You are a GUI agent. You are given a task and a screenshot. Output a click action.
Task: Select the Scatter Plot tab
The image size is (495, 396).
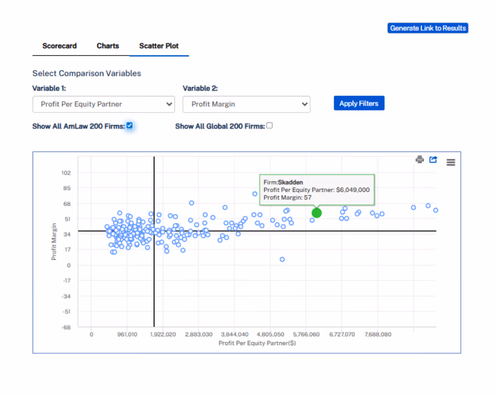[x=158, y=46]
